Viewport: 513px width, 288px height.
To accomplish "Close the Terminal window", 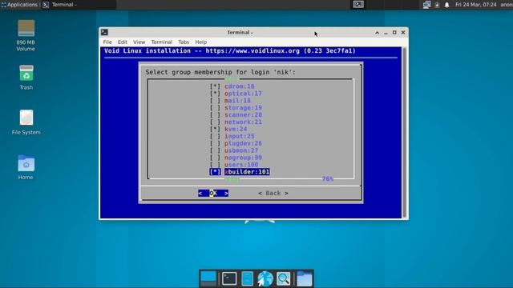I will (403, 33).
